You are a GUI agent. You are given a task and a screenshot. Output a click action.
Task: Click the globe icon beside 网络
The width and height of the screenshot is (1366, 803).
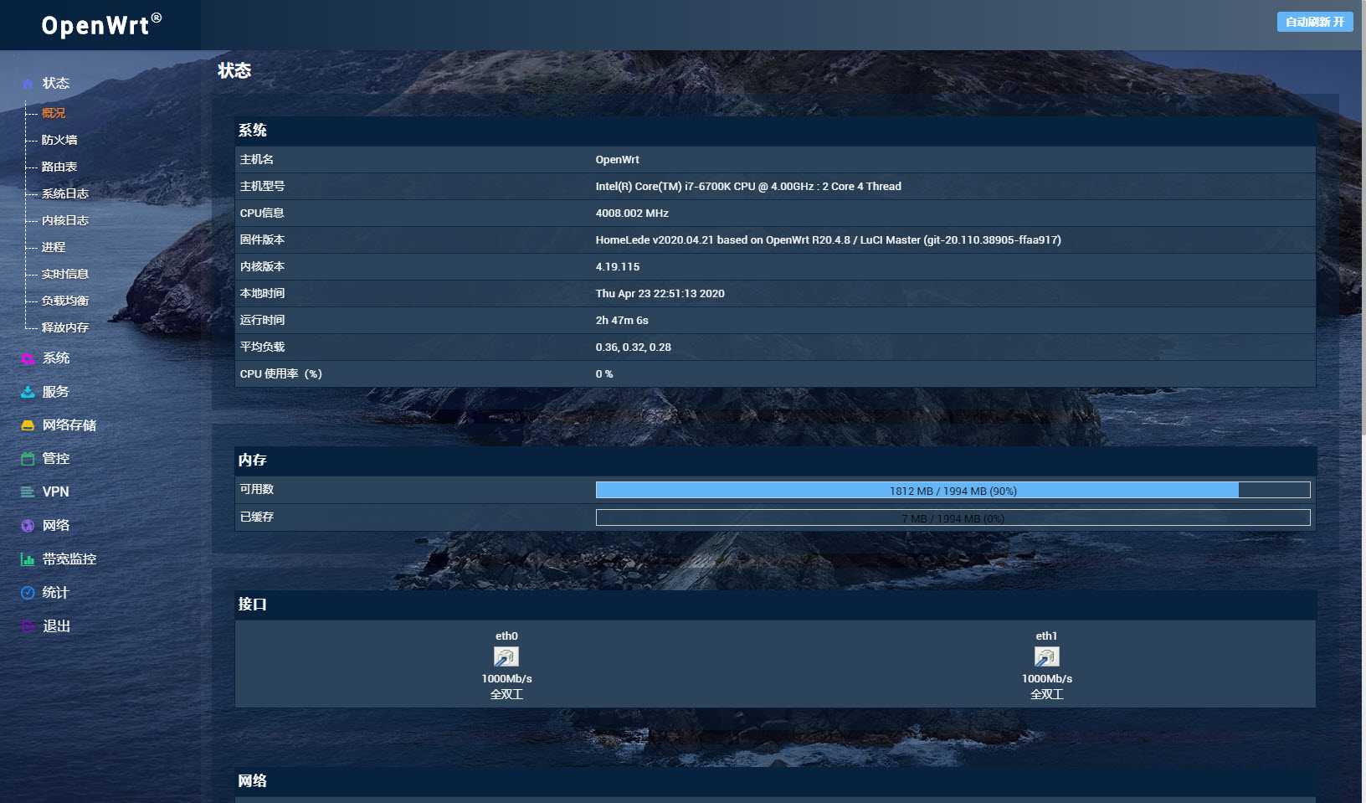pyautogui.click(x=28, y=526)
